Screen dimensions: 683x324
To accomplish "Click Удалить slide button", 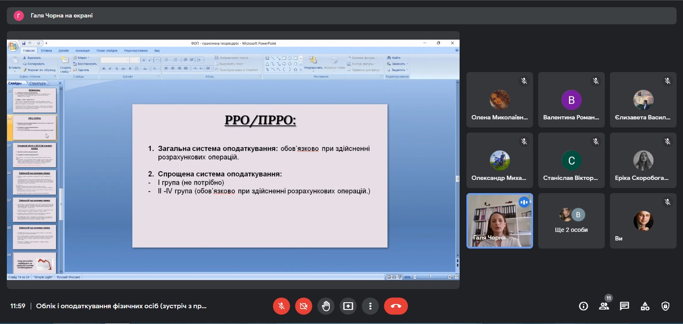I will coord(81,70).
